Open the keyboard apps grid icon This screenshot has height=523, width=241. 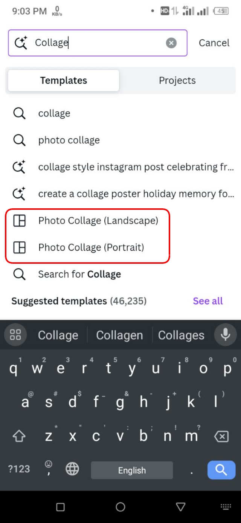pyautogui.click(x=15, y=335)
